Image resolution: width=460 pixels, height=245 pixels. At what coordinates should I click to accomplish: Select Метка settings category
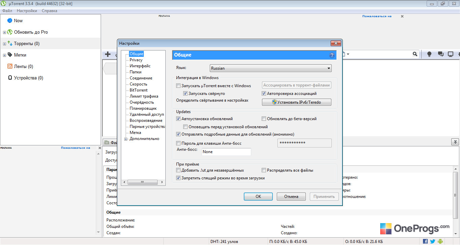pyautogui.click(x=135, y=133)
